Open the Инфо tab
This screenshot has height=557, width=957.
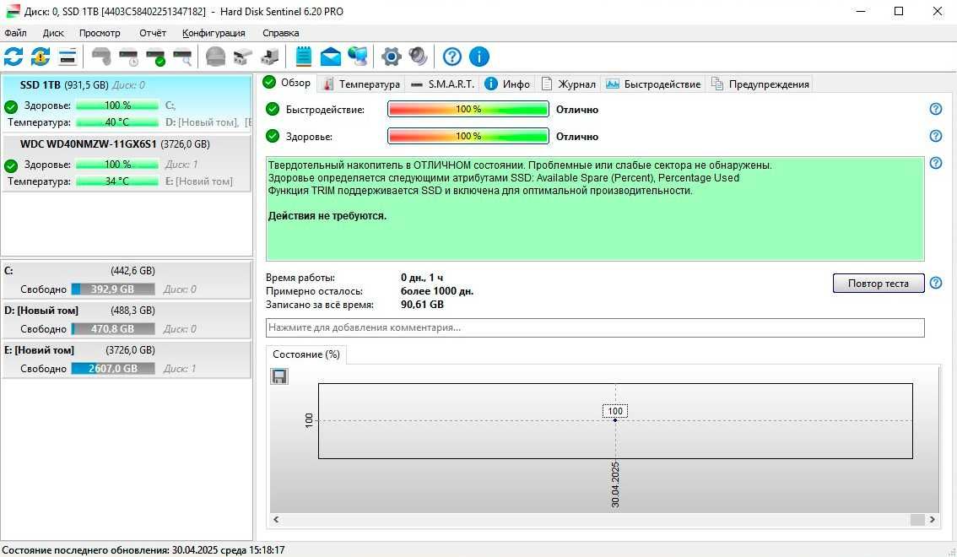click(508, 84)
